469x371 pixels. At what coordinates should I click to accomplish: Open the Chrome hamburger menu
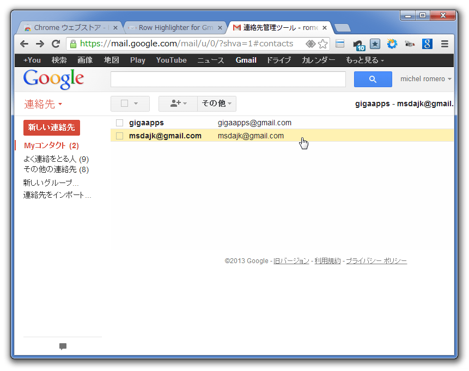click(445, 44)
